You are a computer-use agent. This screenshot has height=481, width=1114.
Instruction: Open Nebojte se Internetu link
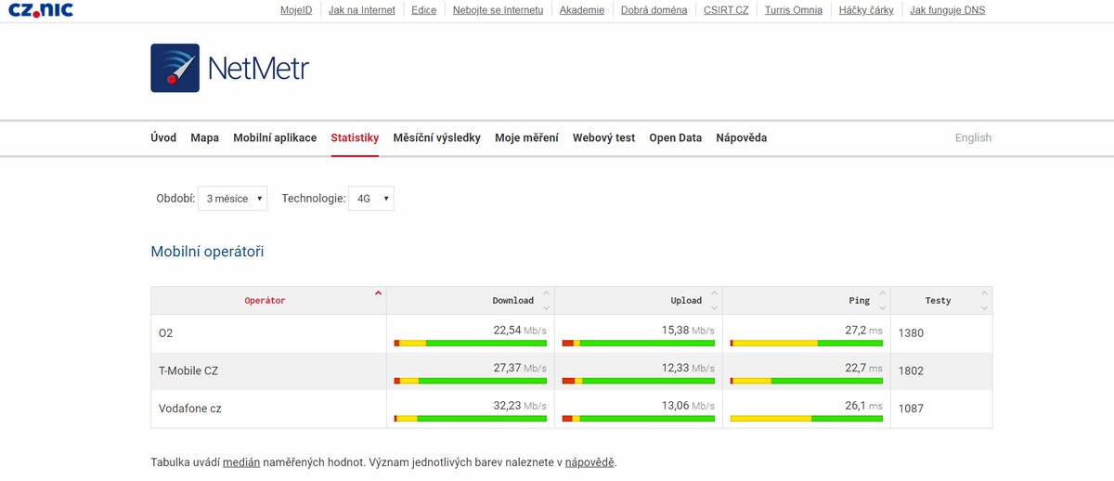coord(499,10)
